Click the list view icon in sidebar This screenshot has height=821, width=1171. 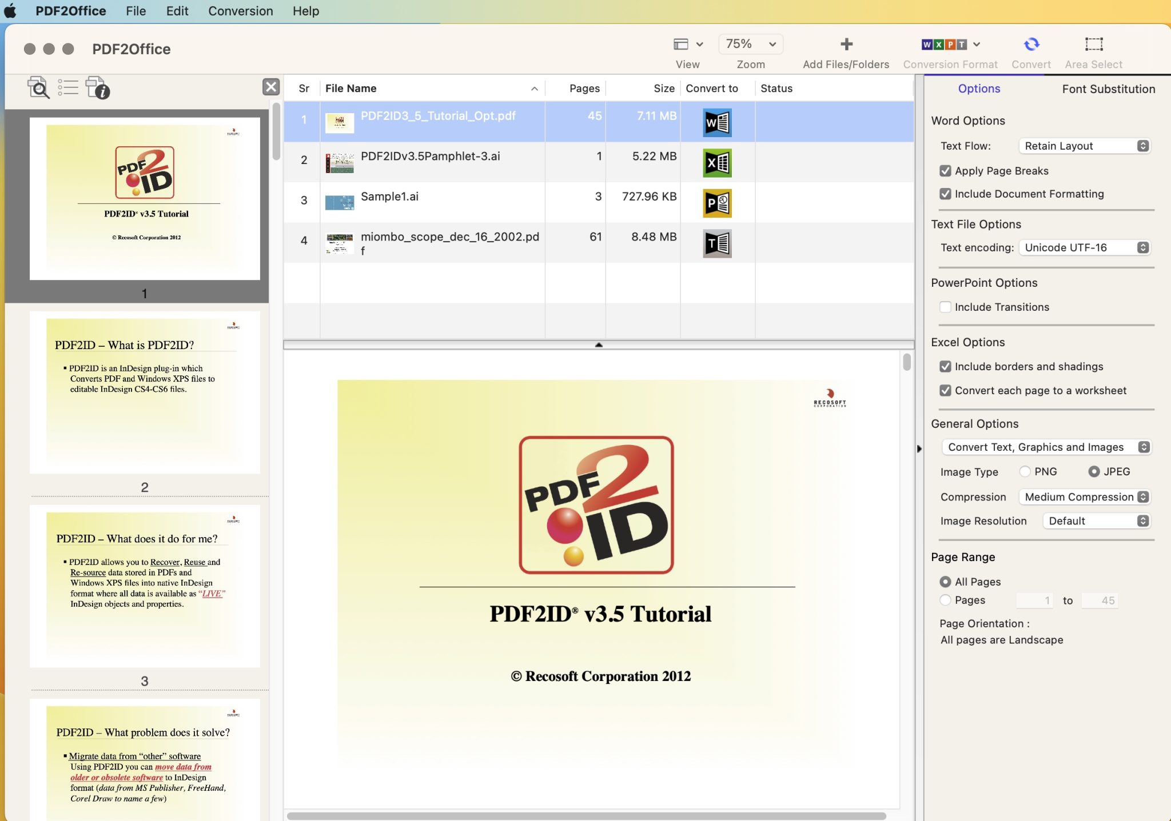tap(67, 87)
